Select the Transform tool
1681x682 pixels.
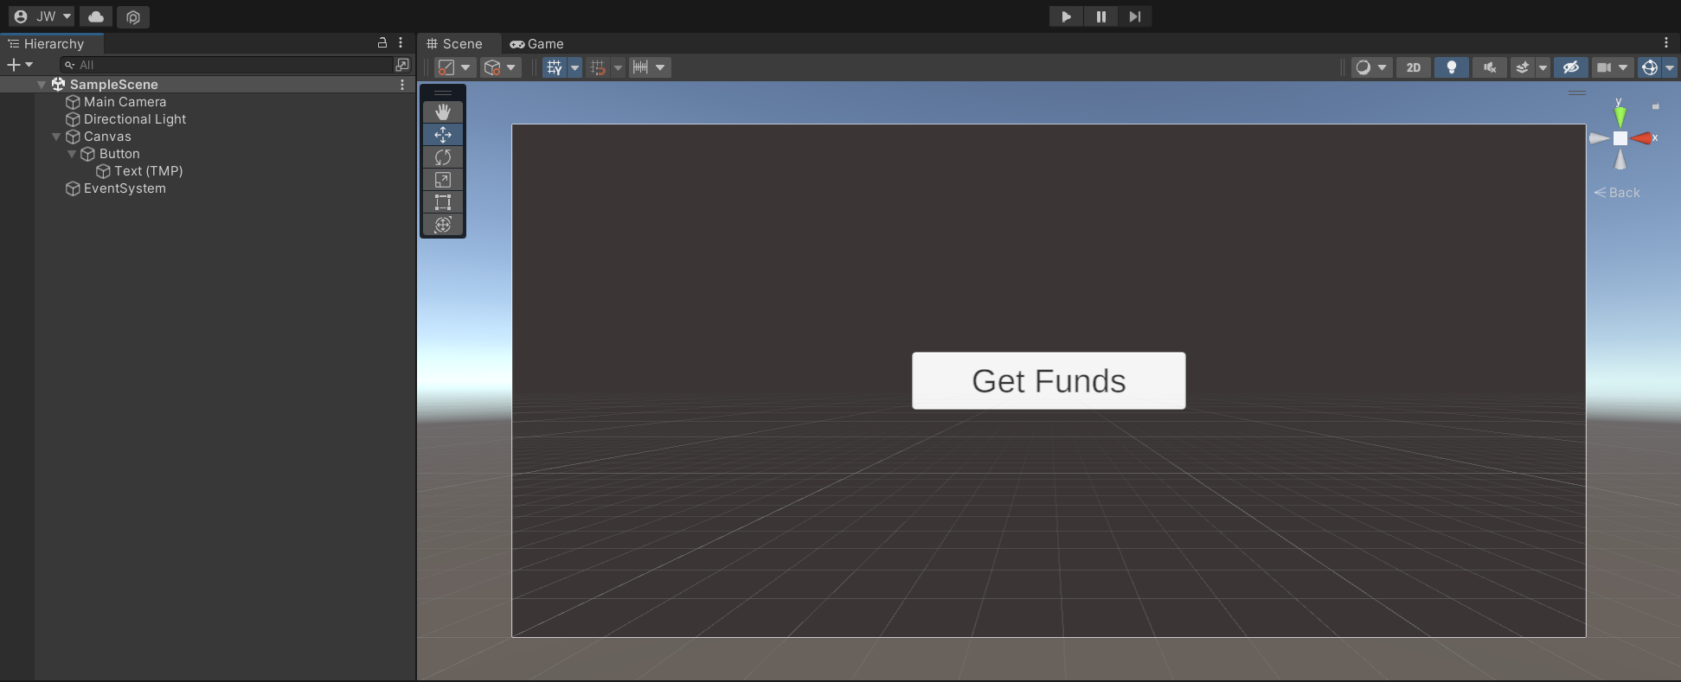point(443,225)
